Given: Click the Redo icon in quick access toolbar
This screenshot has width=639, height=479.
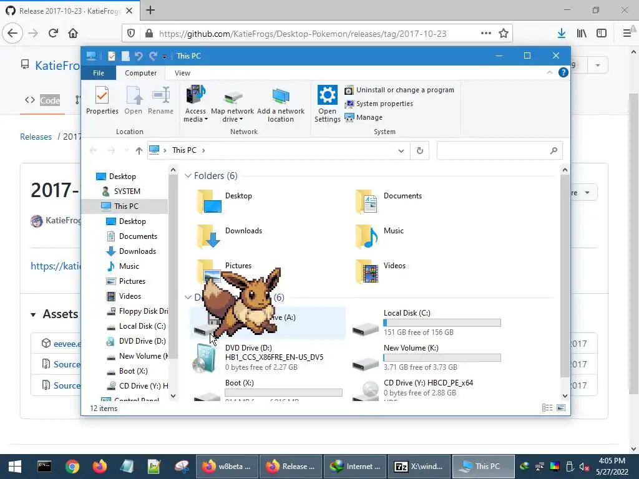Looking at the screenshot, I should pos(153,56).
